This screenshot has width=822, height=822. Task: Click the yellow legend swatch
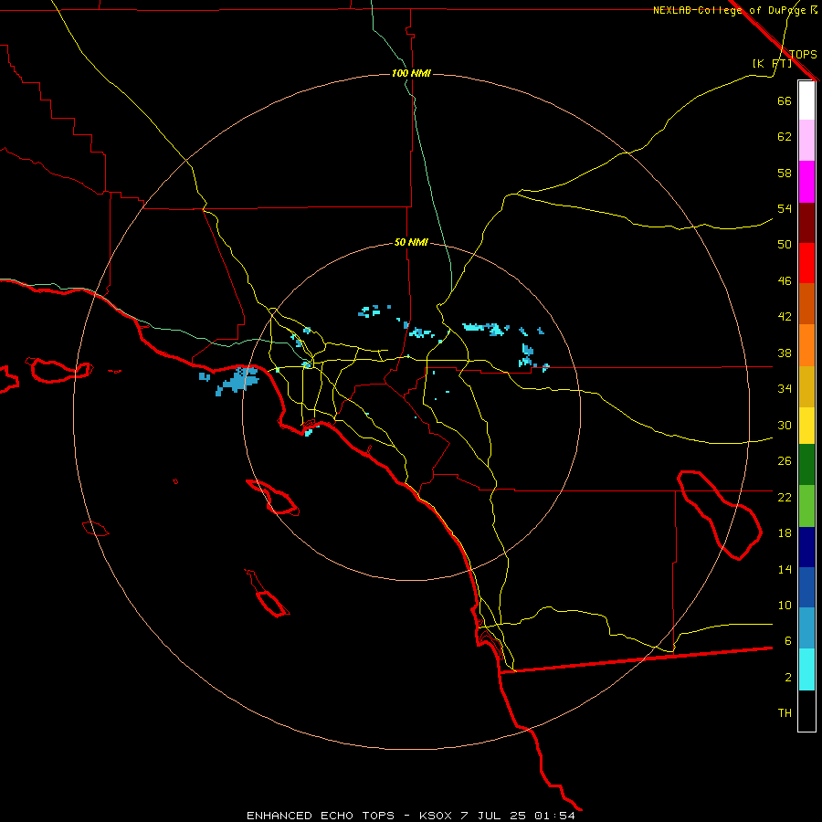[806, 426]
